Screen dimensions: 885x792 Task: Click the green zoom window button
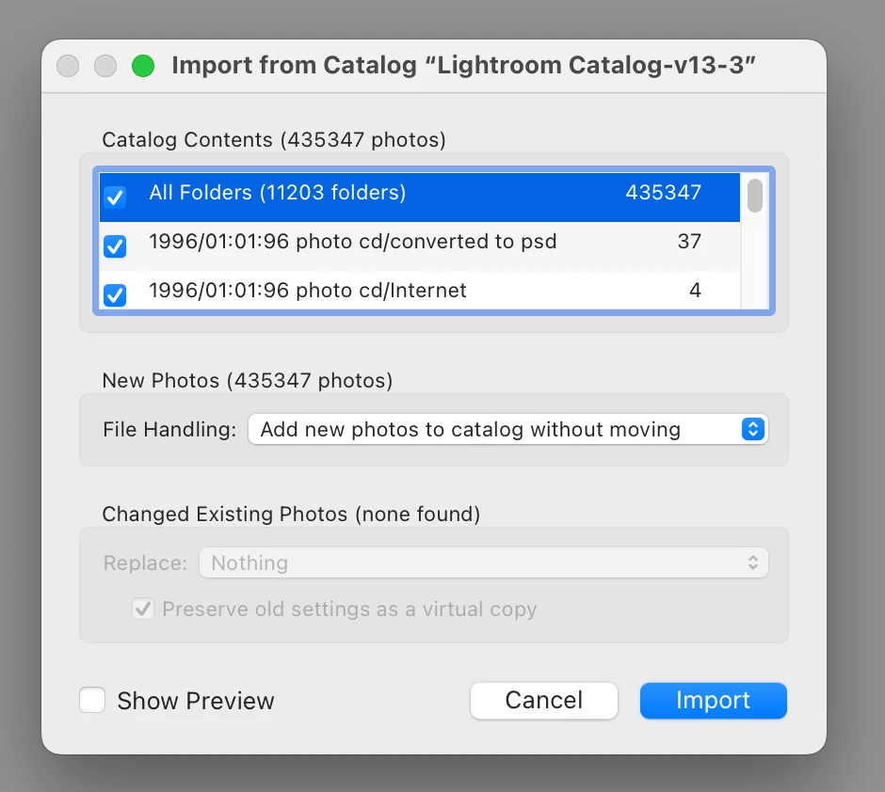(x=143, y=66)
